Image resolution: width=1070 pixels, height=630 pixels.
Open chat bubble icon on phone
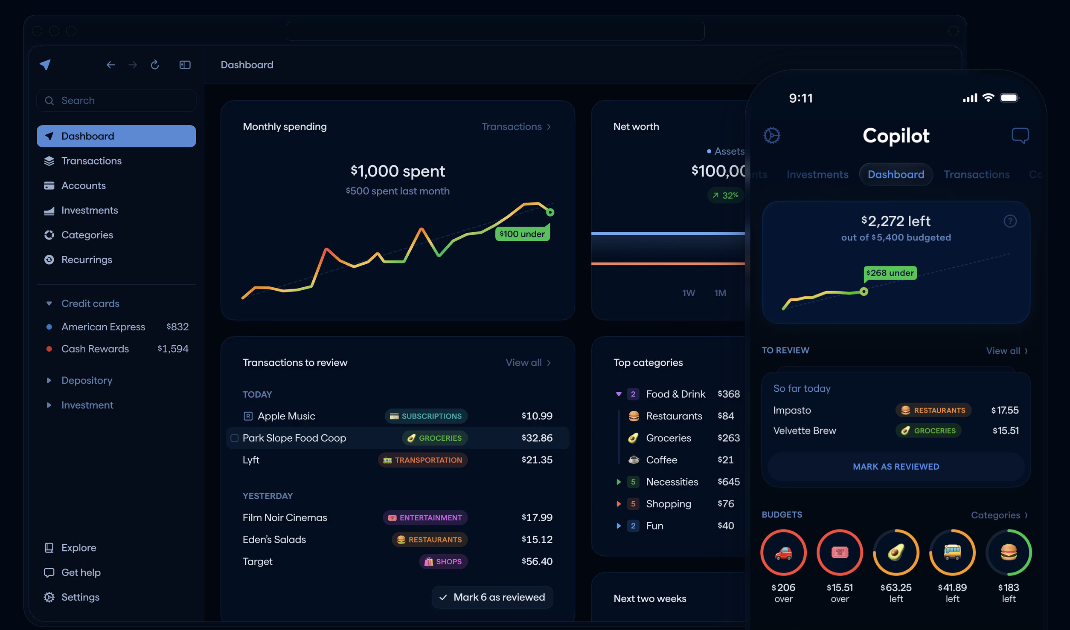[1020, 136]
